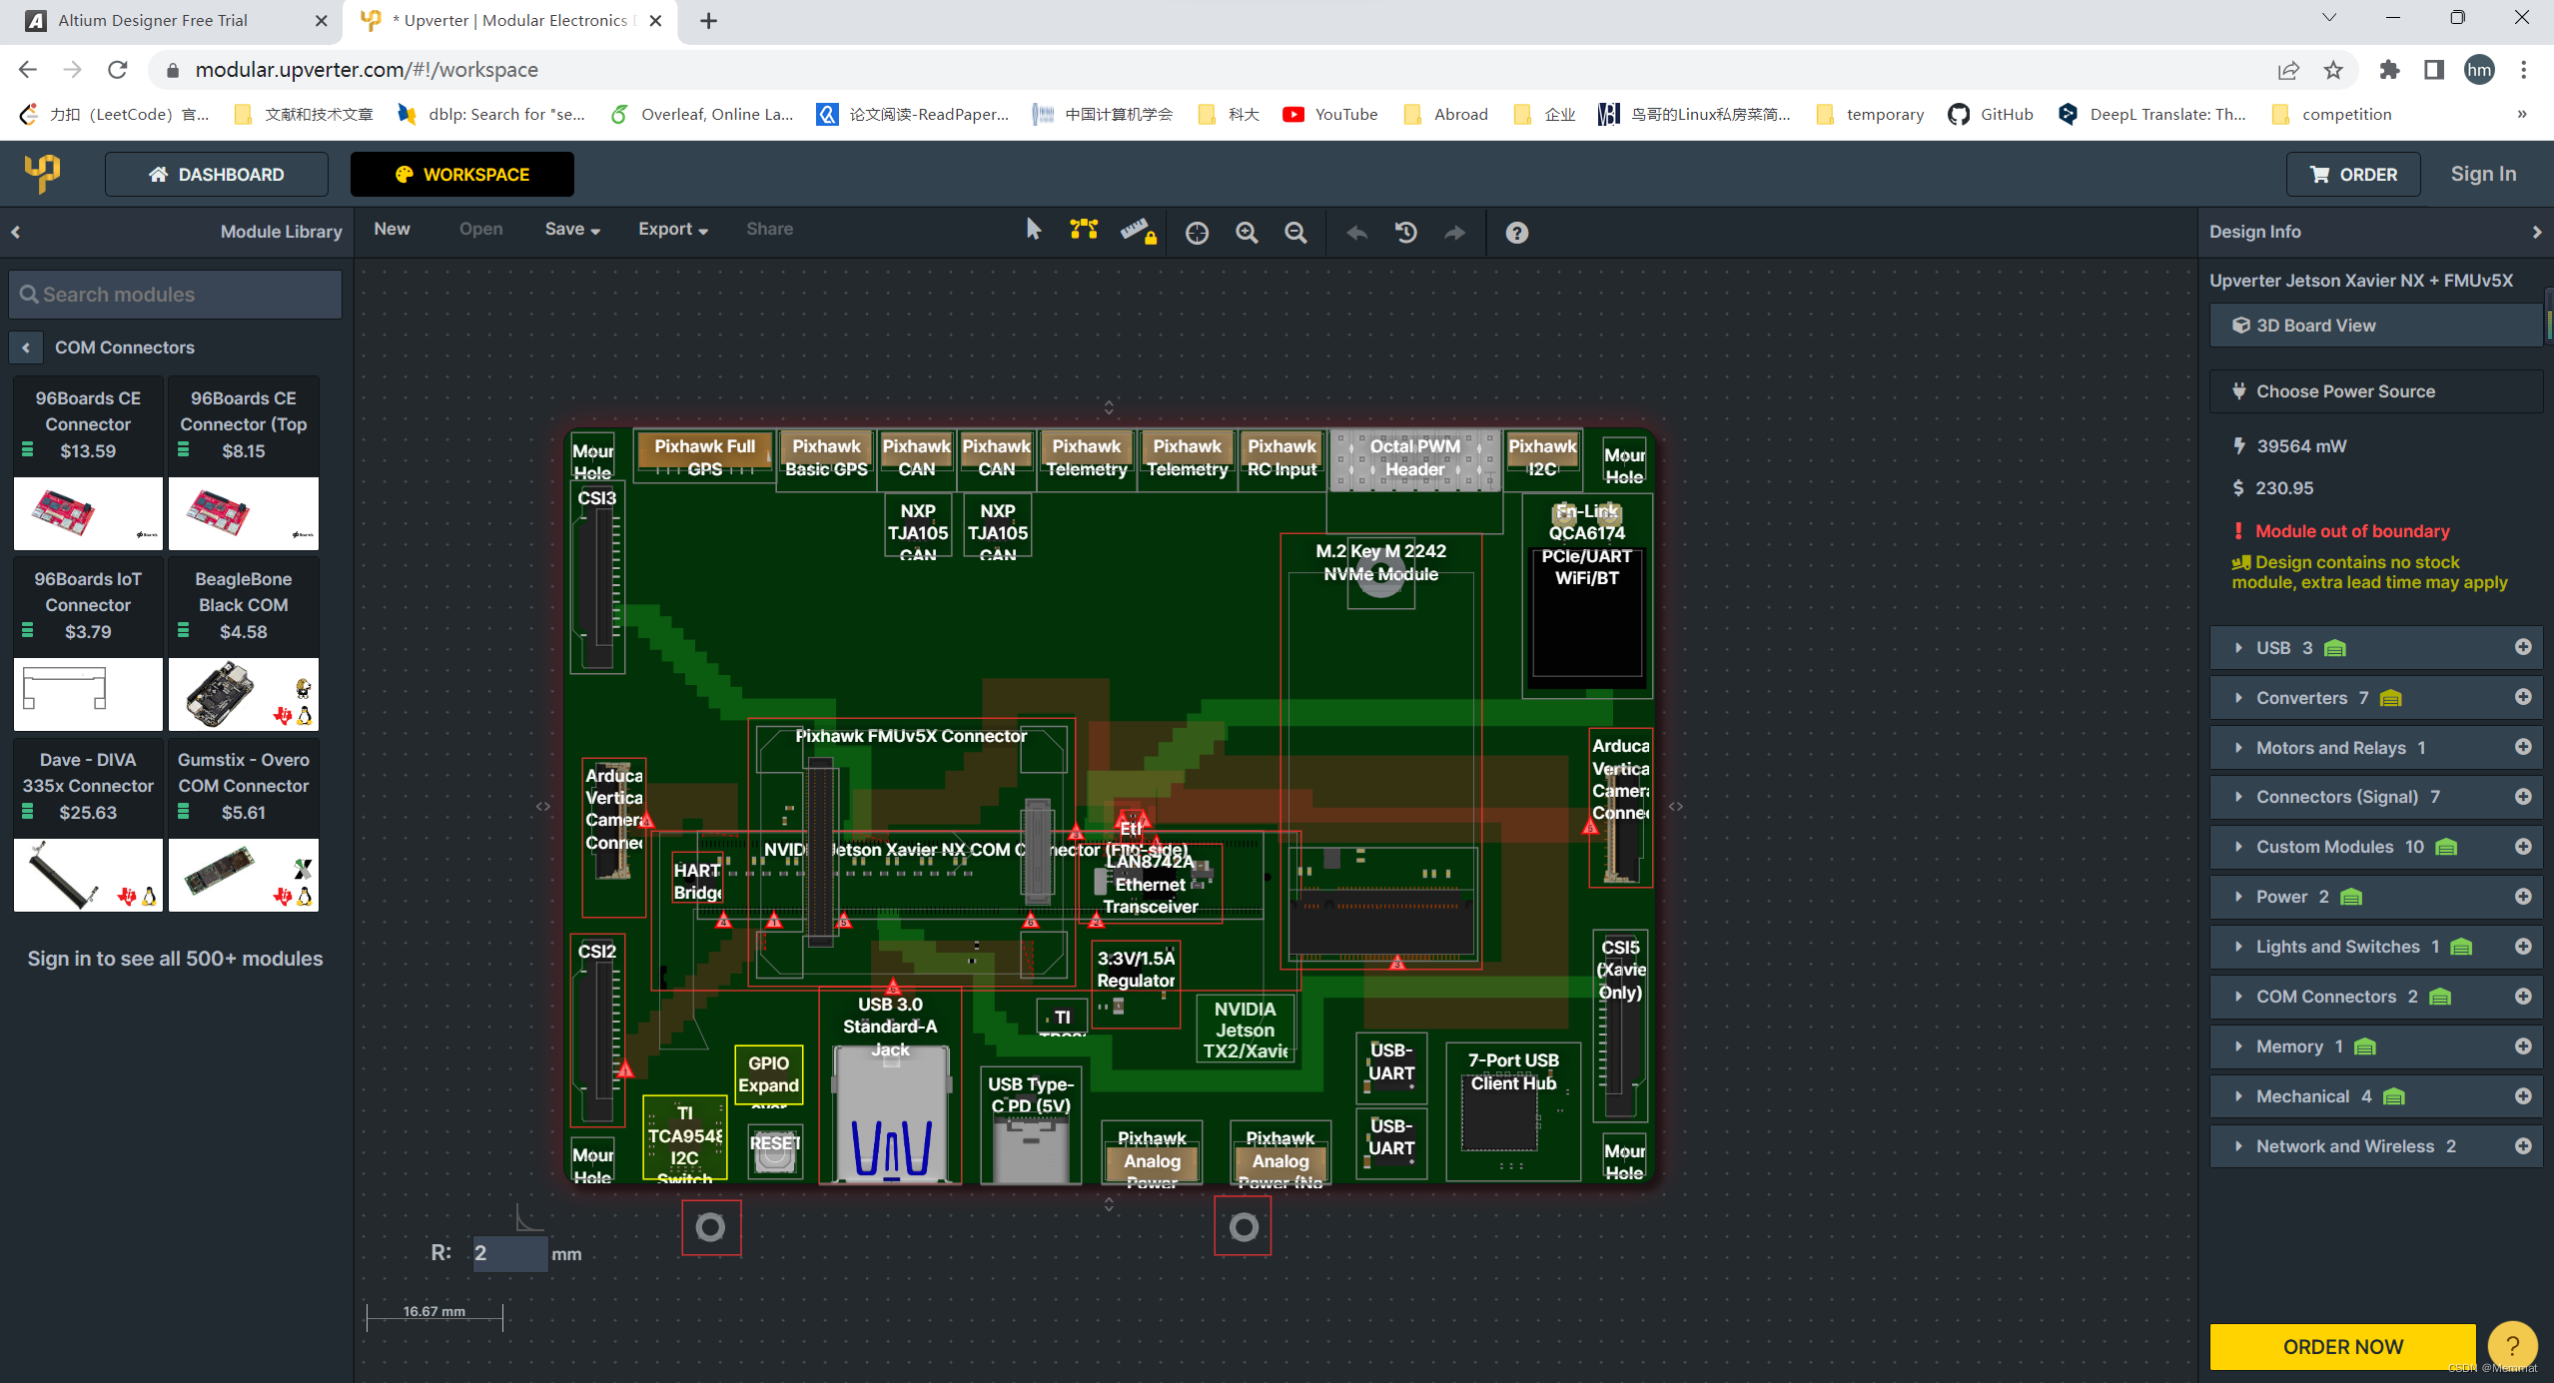Expand the Power category
The height and width of the screenshot is (1383, 2554).
click(x=2237, y=897)
